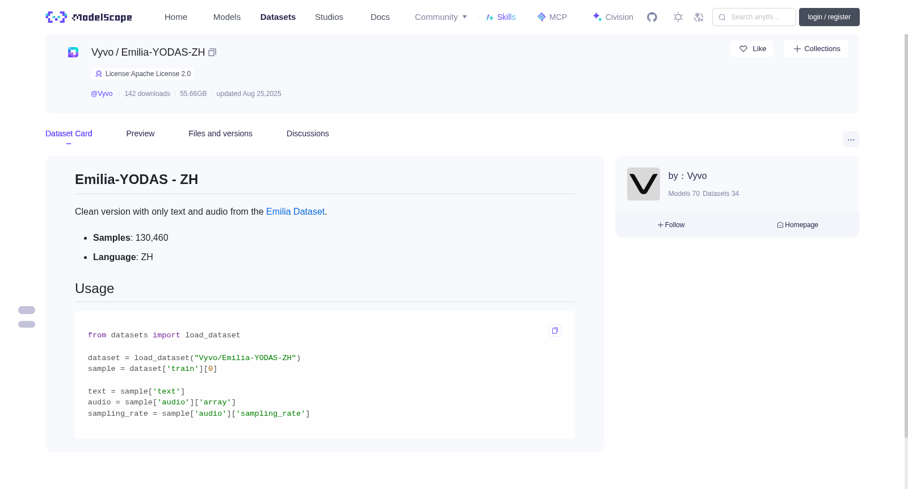Click the "by : Vyvo" author name
The height and width of the screenshot is (489, 908).
(x=687, y=176)
